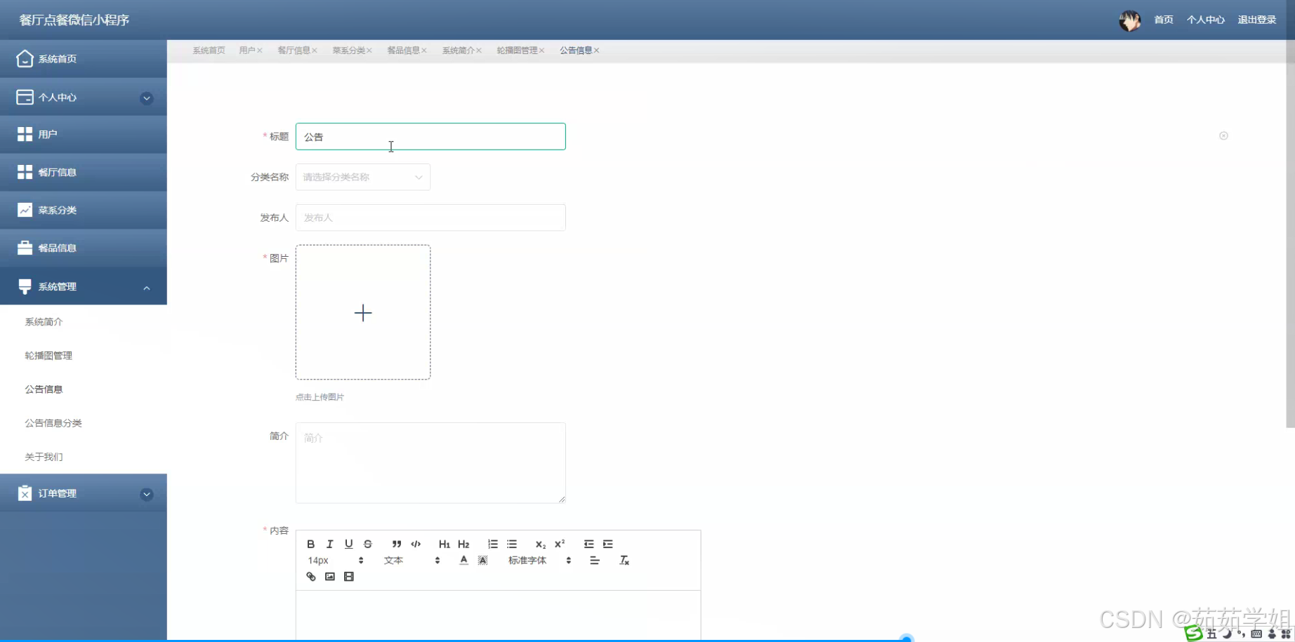1295x642 pixels.
Task: Decrease indent in the editor
Action: 589,544
